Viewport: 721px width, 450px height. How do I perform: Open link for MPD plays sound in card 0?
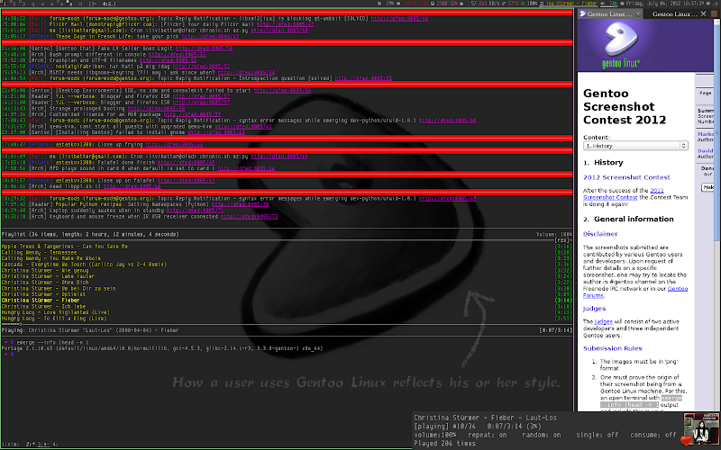point(246,168)
